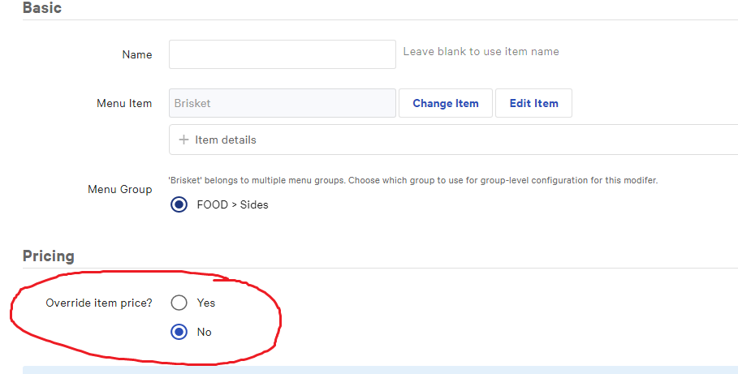Click the Basic section heading

click(42, 8)
